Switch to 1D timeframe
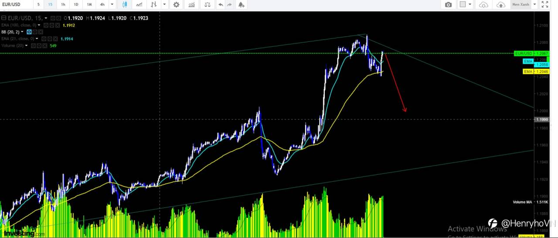This screenshot has width=558, height=238. (76, 4)
